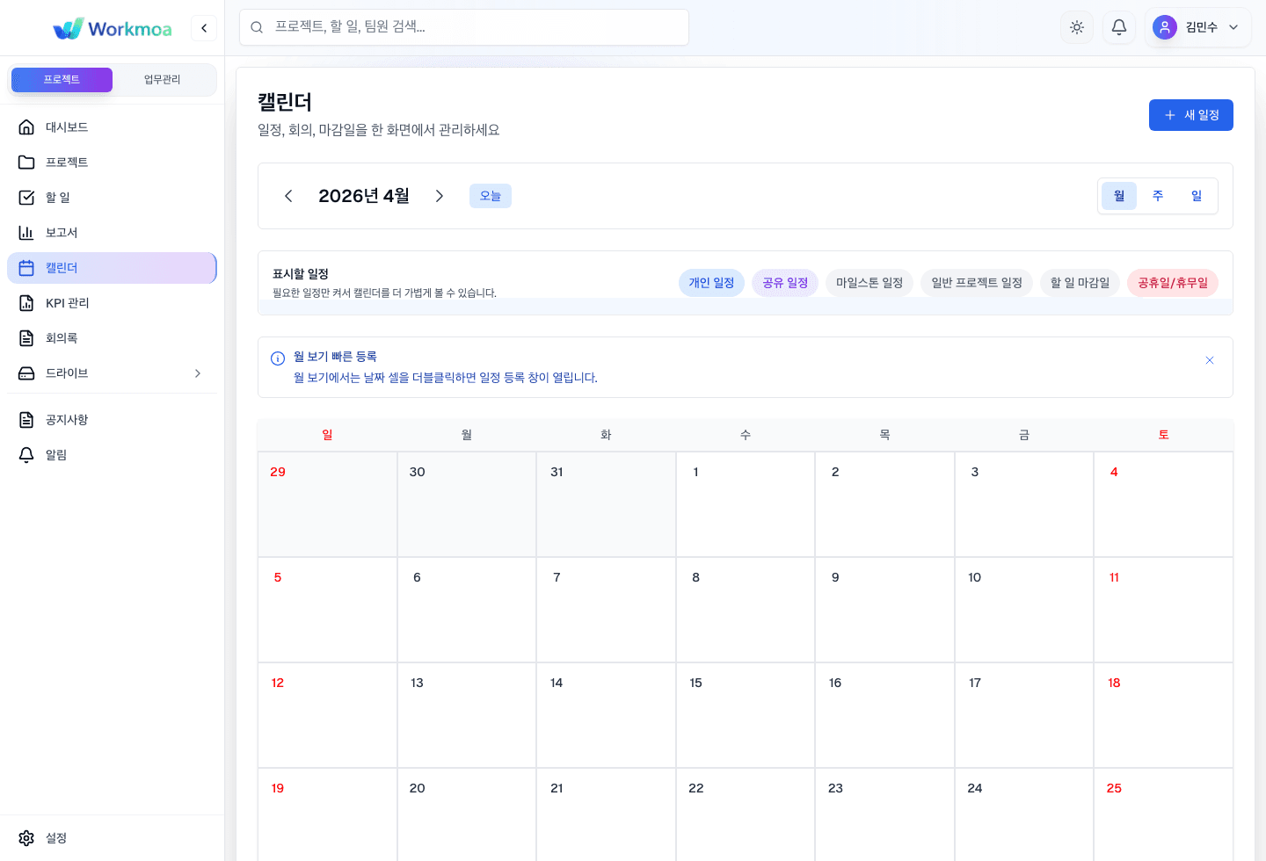Viewport: 1266px width, 861px height.
Task: Select the 주 week view
Action: 1158,196
